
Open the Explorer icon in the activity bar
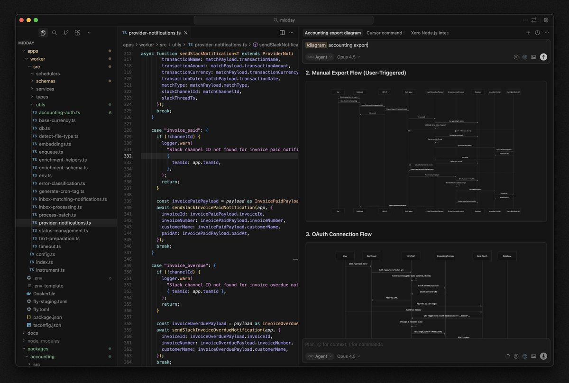click(43, 33)
